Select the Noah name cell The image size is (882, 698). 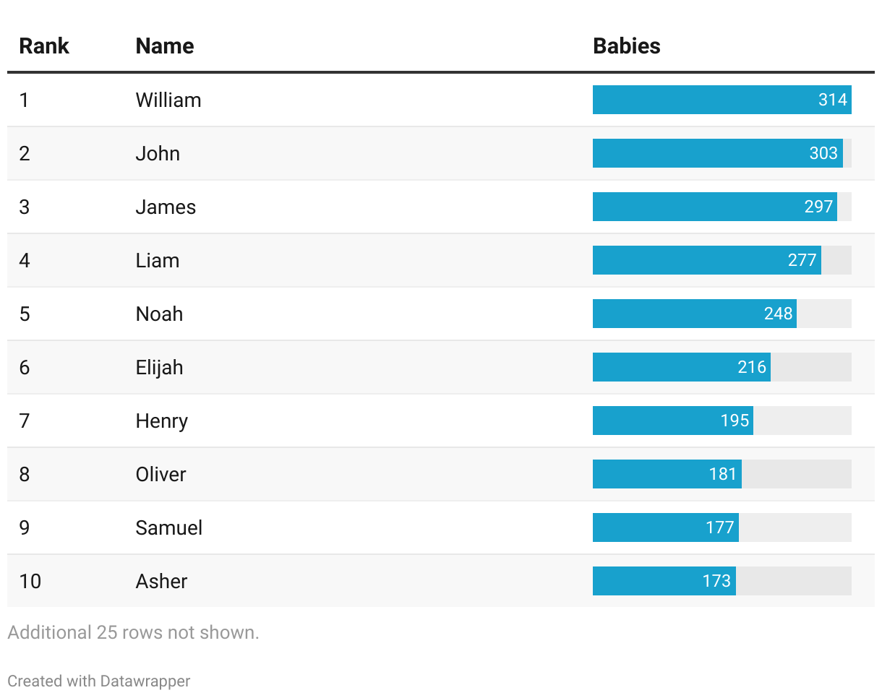tap(159, 314)
